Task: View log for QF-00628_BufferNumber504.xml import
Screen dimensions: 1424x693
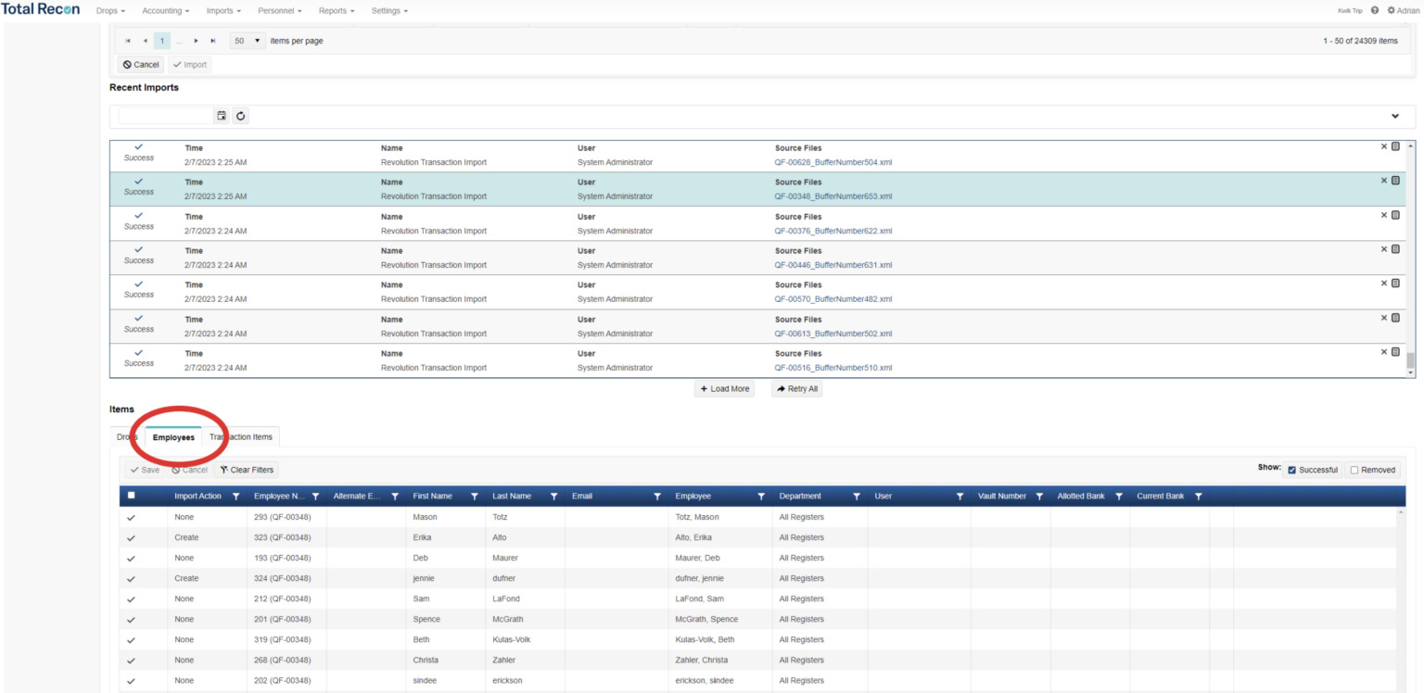Action: click(1395, 146)
